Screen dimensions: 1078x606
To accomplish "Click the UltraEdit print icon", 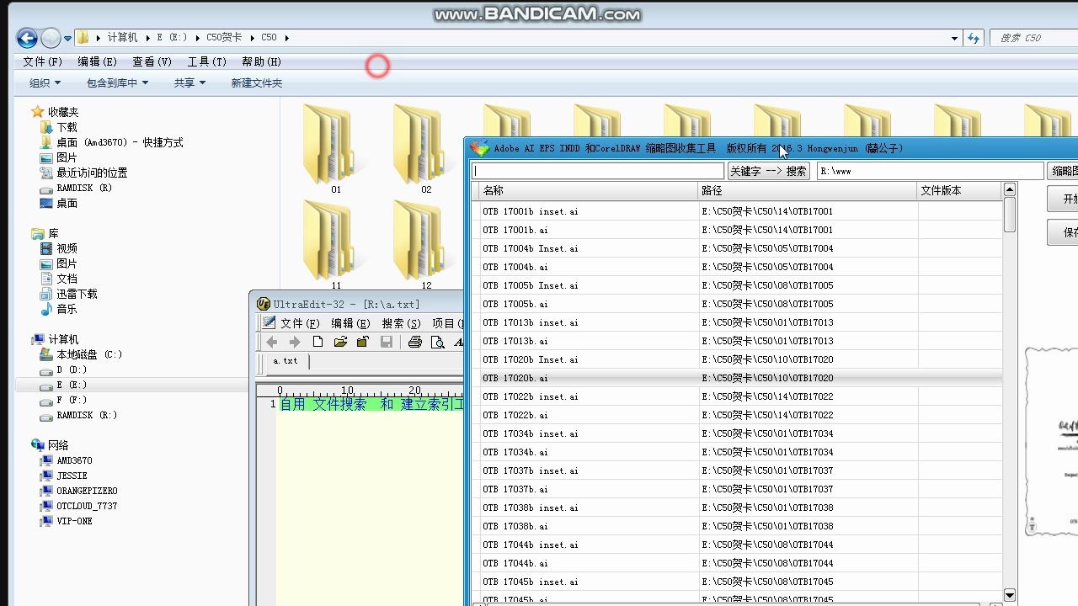I will [414, 342].
